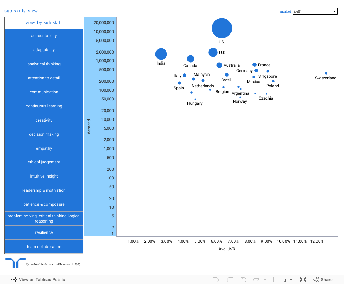
Task: Expand the download caret arrow
Action: [x=291, y=280]
